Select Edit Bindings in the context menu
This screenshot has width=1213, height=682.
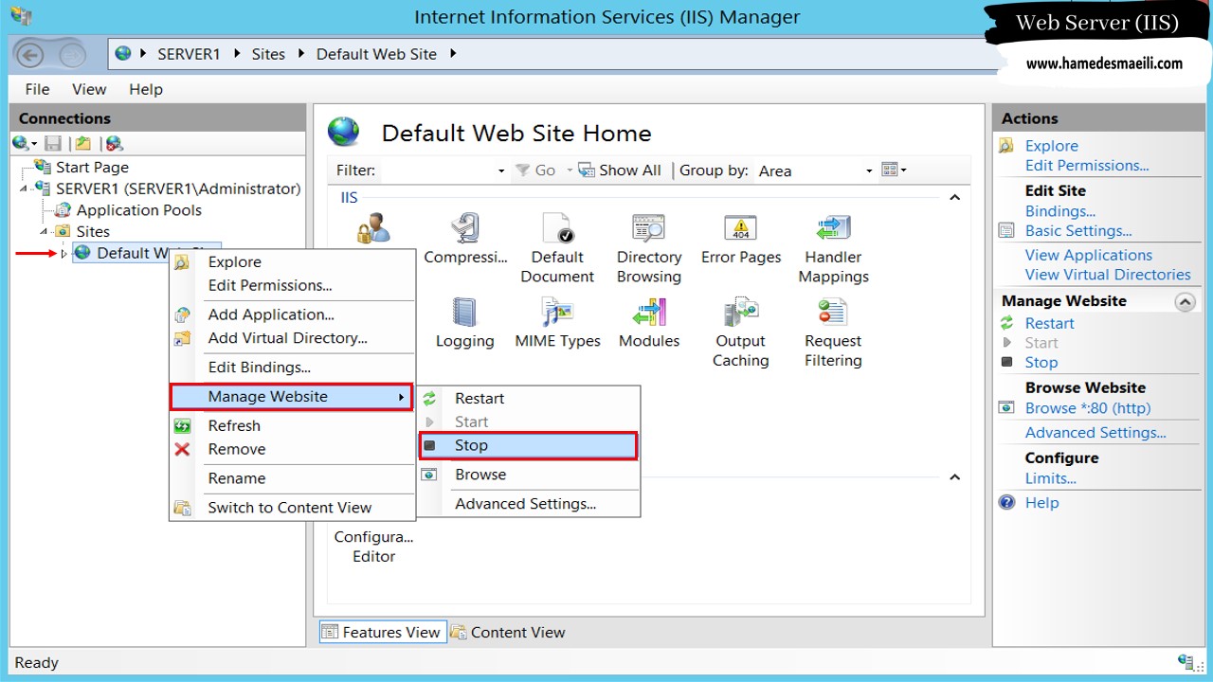click(292, 368)
